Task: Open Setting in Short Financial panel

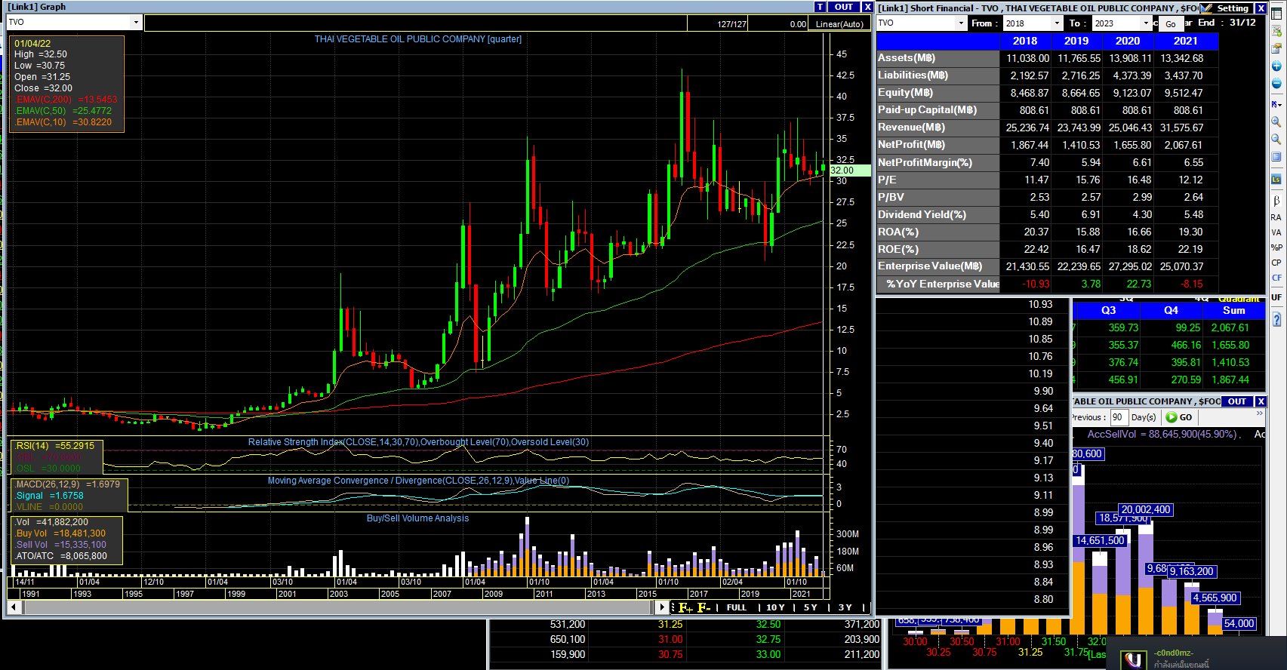Action: [1227, 8]
